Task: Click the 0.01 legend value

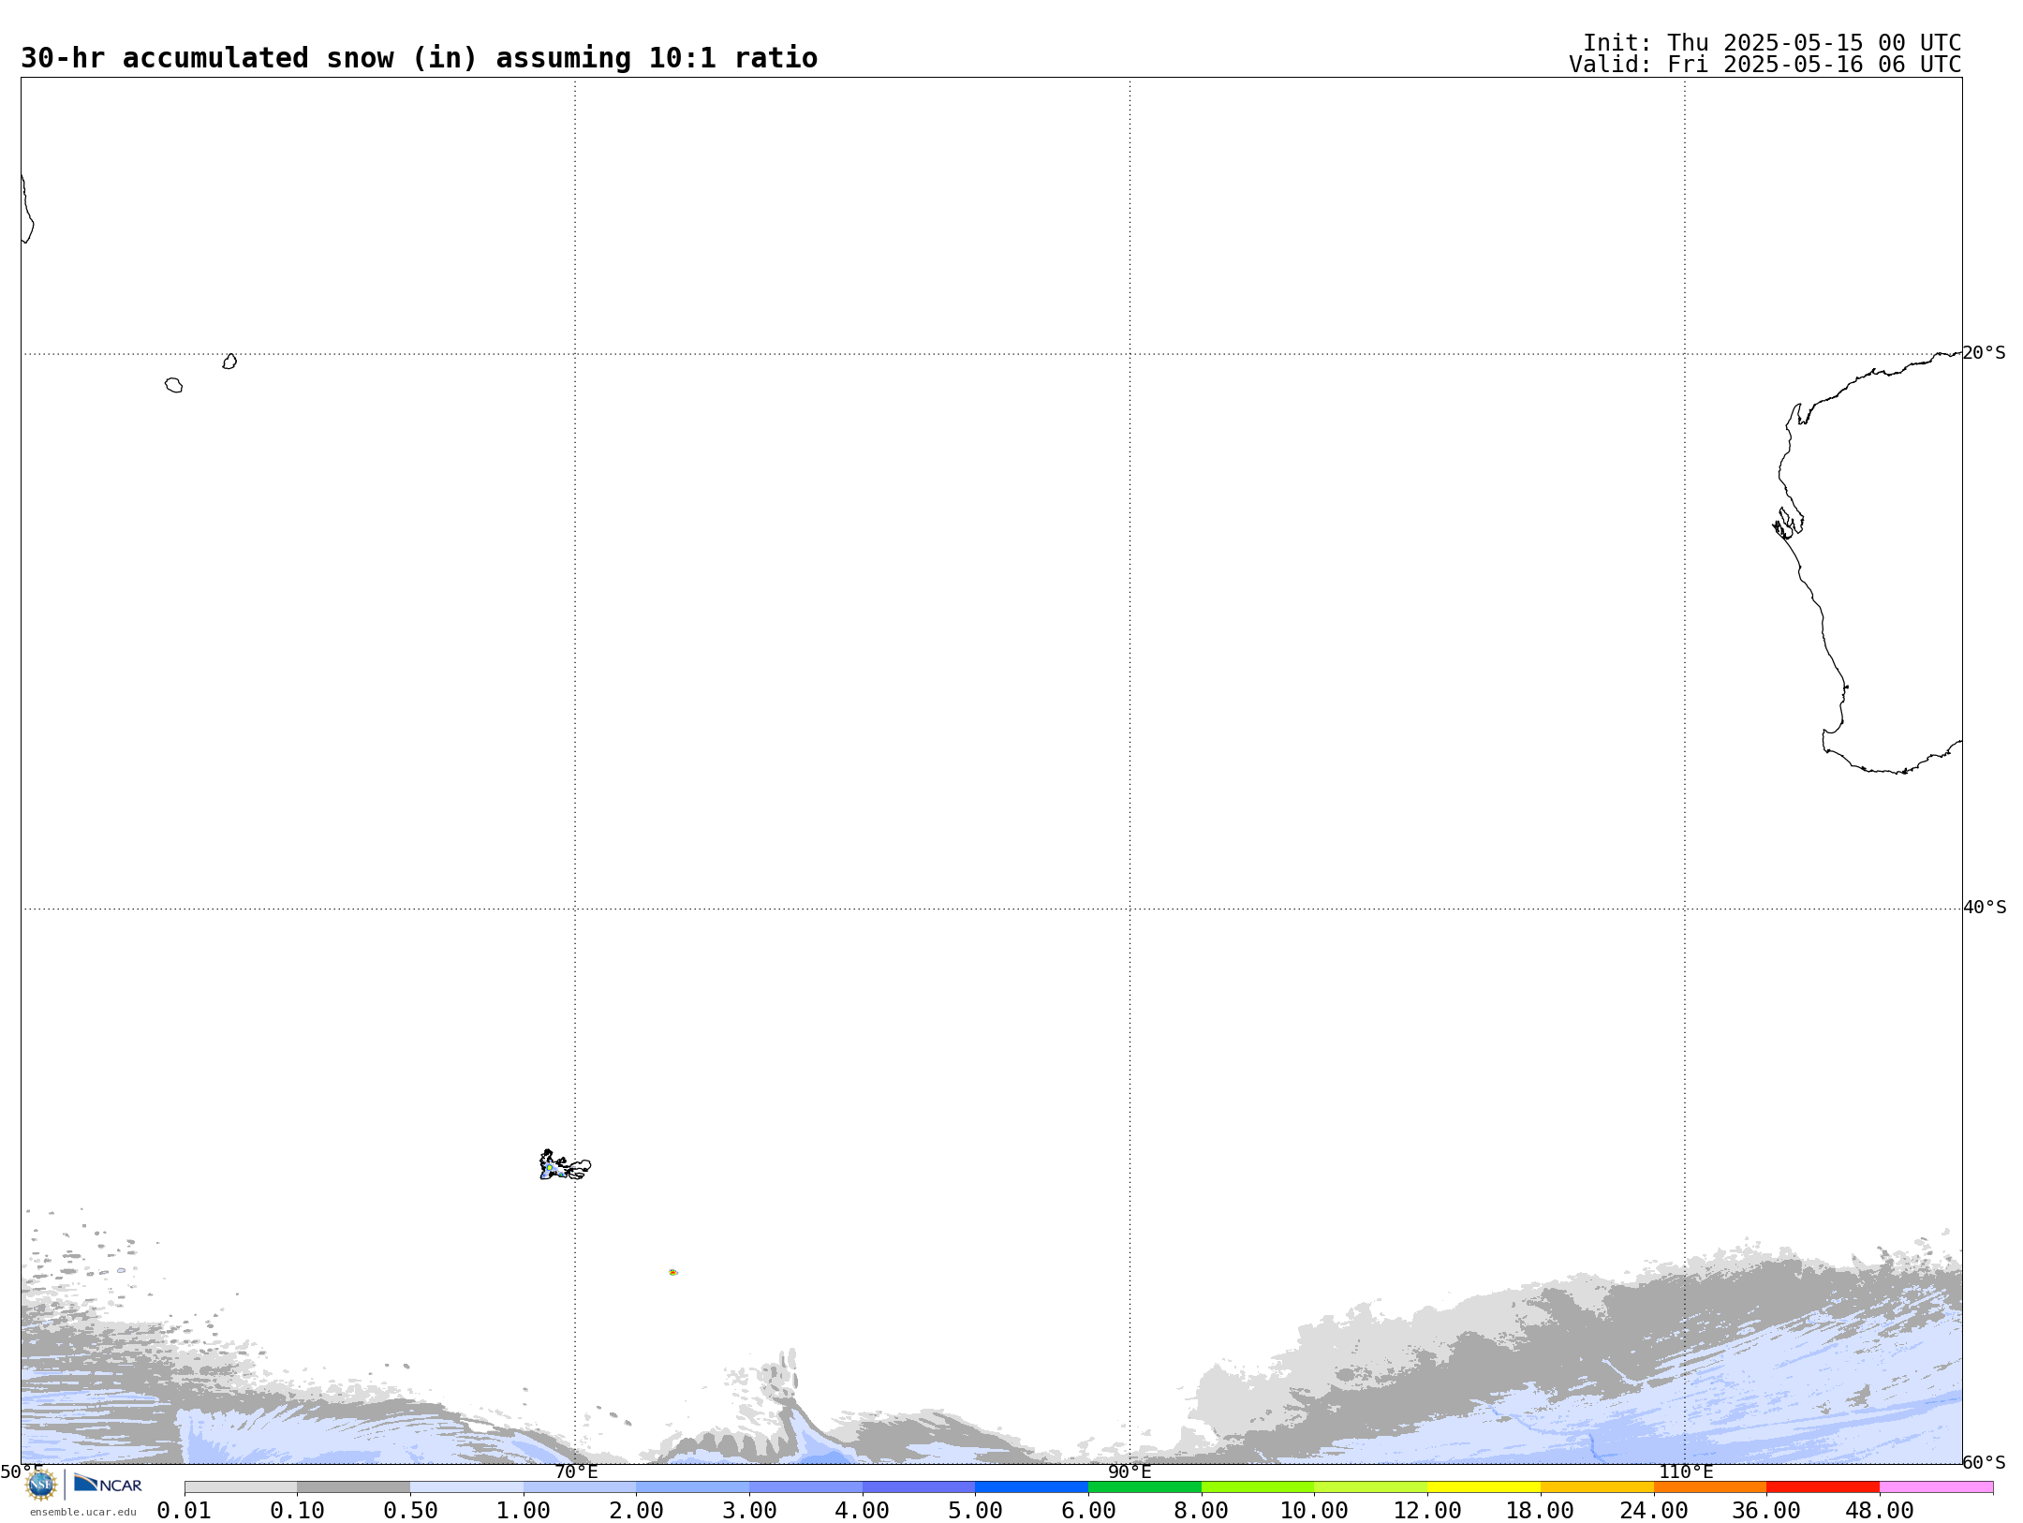Action: pos(185,1511)
